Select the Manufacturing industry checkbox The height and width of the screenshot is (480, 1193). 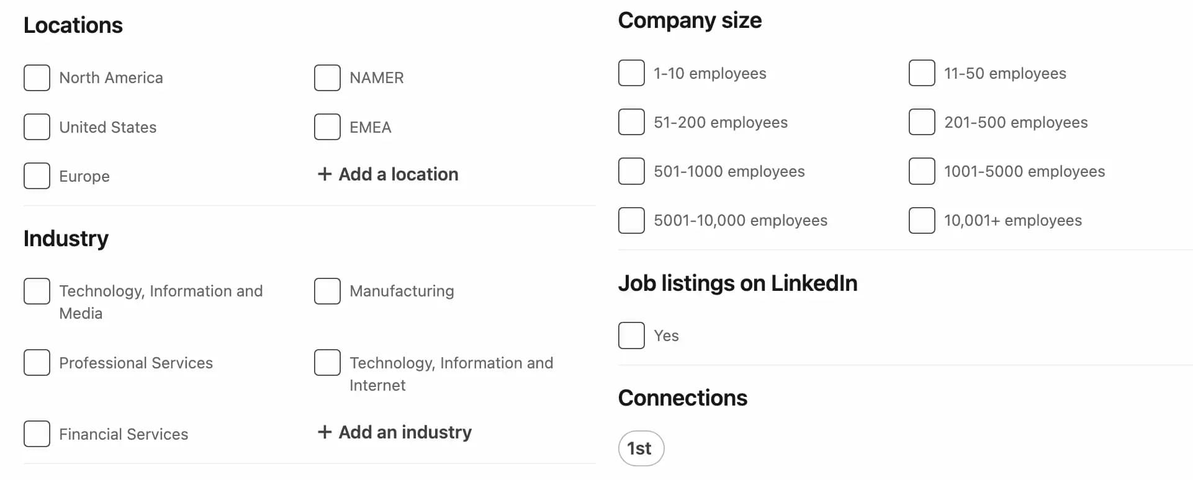326,290
